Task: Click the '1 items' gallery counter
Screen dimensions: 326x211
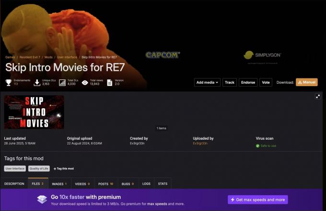Action: coord(162,128)
